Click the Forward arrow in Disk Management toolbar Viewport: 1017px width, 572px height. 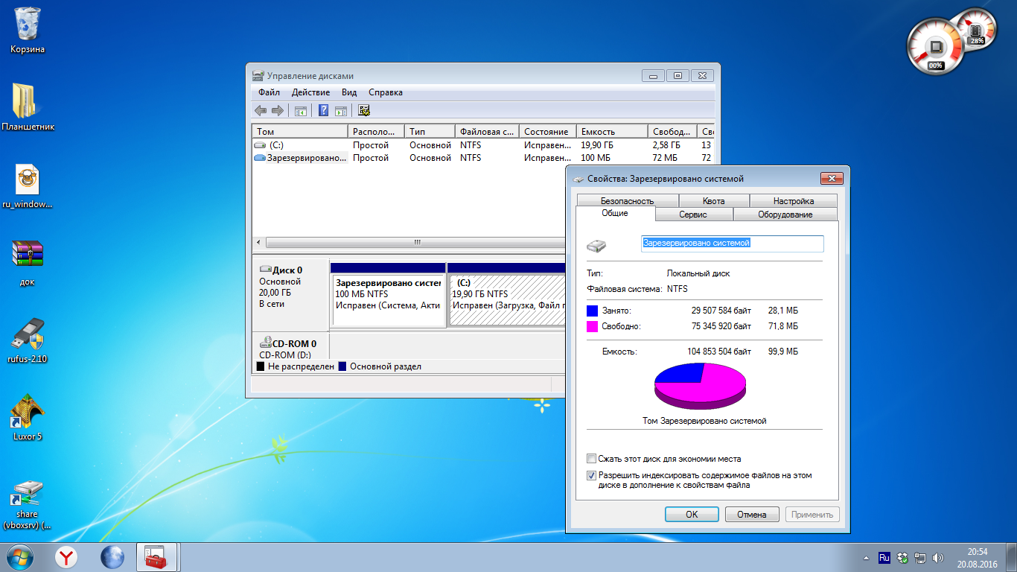pyautogui.click(x=278, y=111)
